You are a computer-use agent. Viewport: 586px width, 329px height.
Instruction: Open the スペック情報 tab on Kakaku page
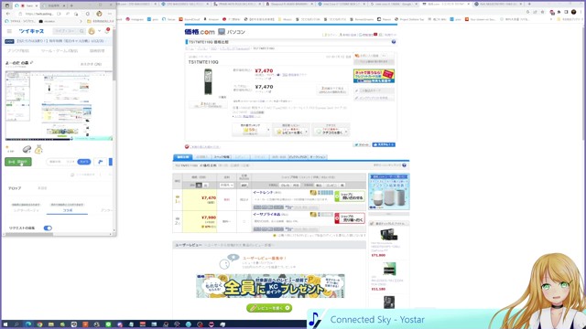coord(222,157)
